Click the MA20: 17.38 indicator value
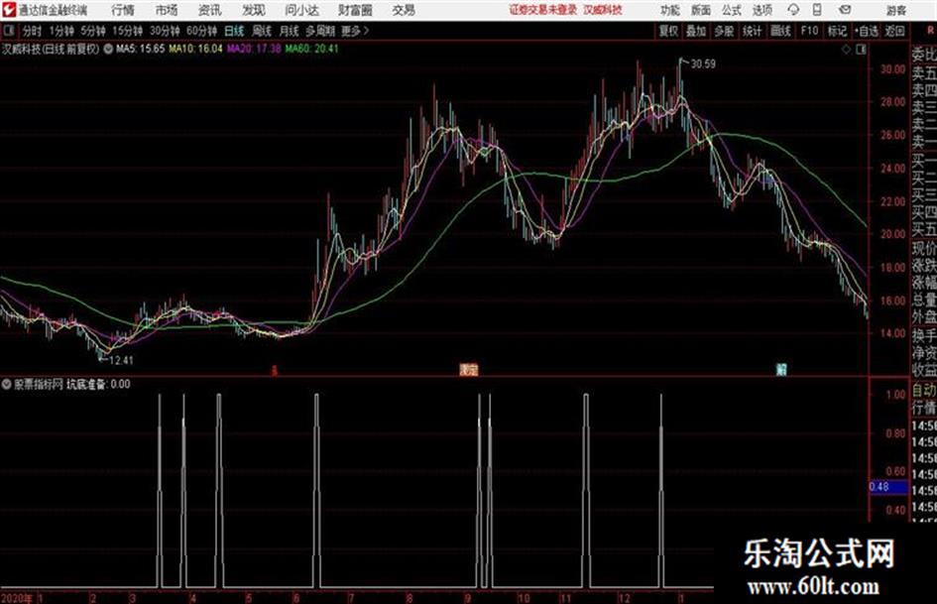The image size is (937, 604). 254,49
